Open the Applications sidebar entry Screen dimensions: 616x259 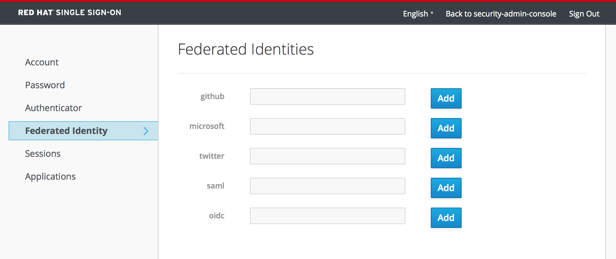50,176
